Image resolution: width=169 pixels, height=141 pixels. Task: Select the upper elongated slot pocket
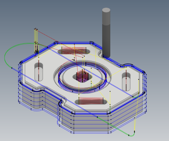(74, 52)
